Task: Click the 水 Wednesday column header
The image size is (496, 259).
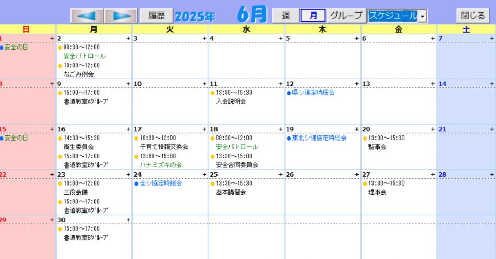Action: (x=246, y=29)
